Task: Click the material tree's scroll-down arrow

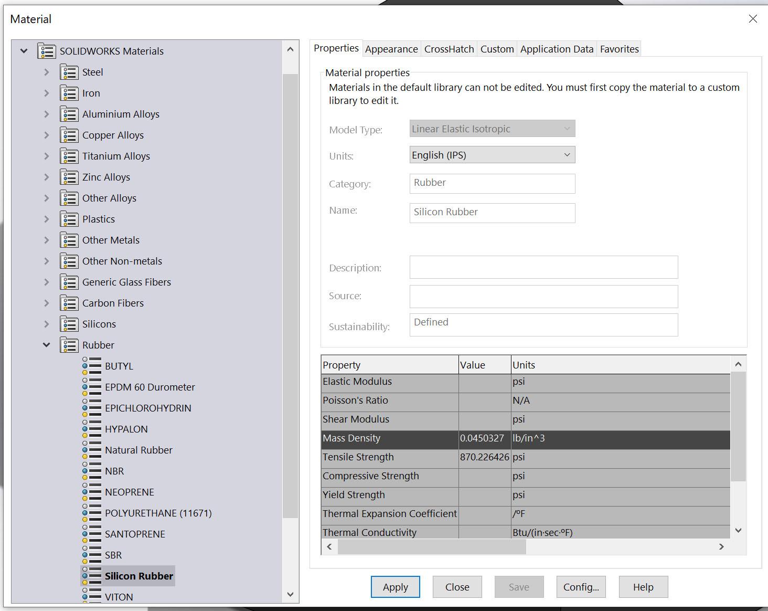Action: [x=291, y=594]
